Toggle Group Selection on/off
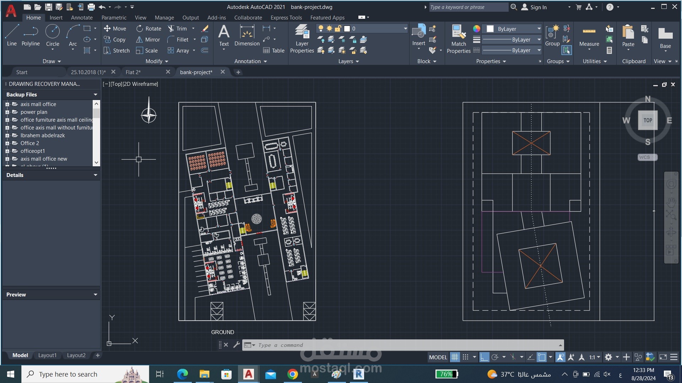The image size is (682, 383). click(567, 50)
